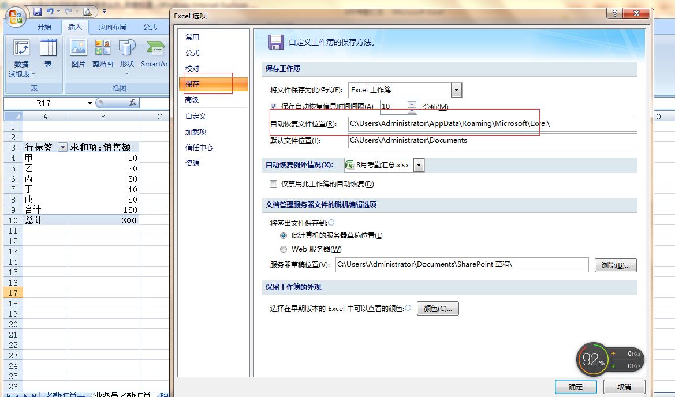Click the Shapes (形状) icon
The height and width of the screenshot is (397, 675).
pos(127,47)
